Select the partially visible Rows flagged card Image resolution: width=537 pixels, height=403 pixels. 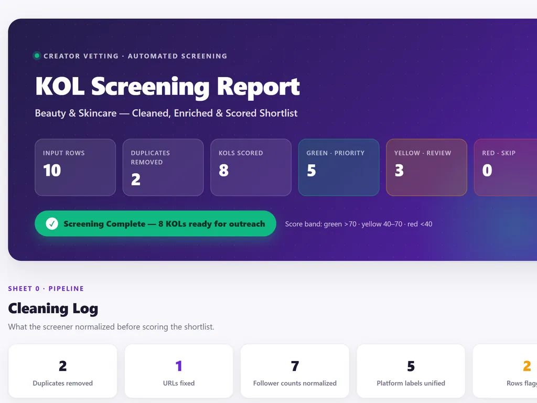[x=505, y=371]
